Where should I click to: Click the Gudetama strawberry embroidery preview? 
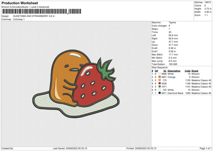[x=76, y=84]
